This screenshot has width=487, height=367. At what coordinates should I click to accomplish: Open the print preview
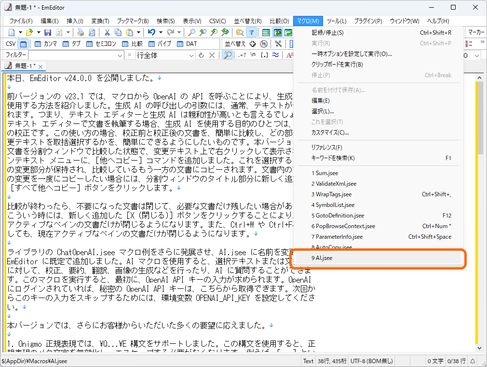pos(92,32)
